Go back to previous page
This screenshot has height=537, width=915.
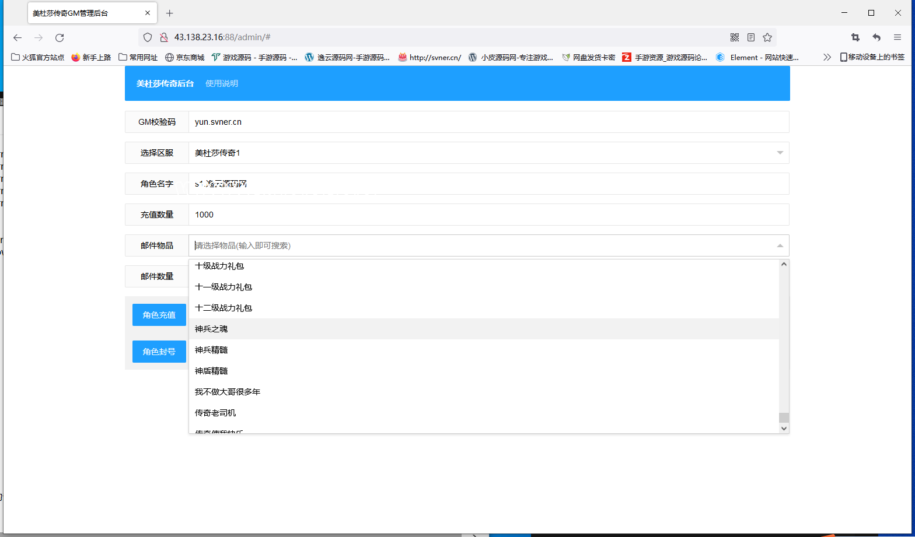(18, 37)
